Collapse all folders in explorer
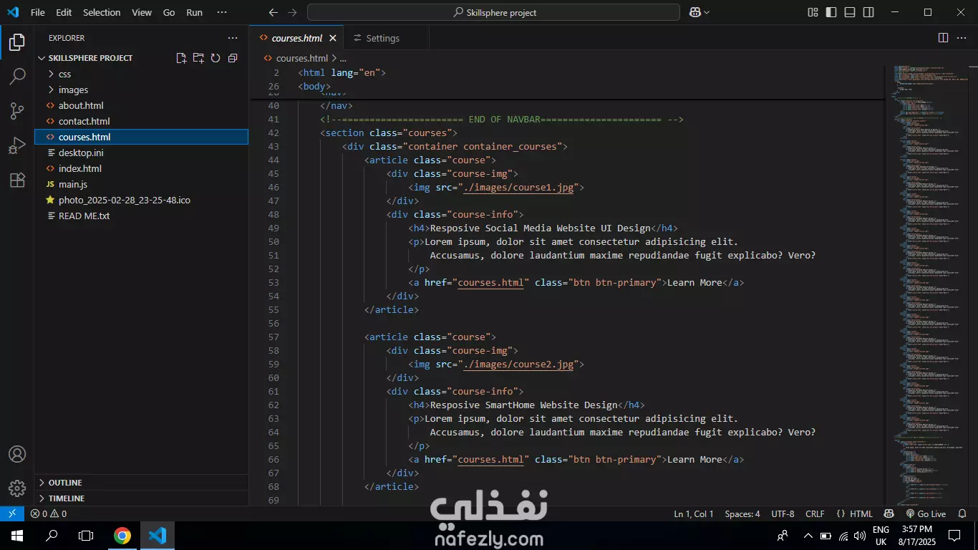Viewport: 978px width, 550px height. click(x=233, y=58)
